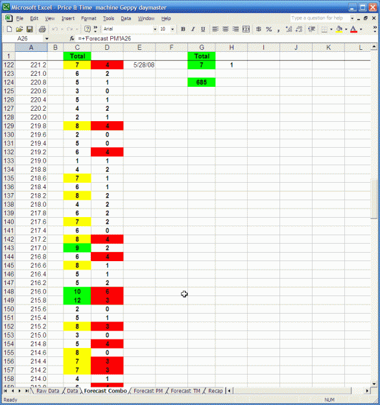Expand standard toolbar options chevron
Viewport: 380px width, 405px height.
[95, 29]
